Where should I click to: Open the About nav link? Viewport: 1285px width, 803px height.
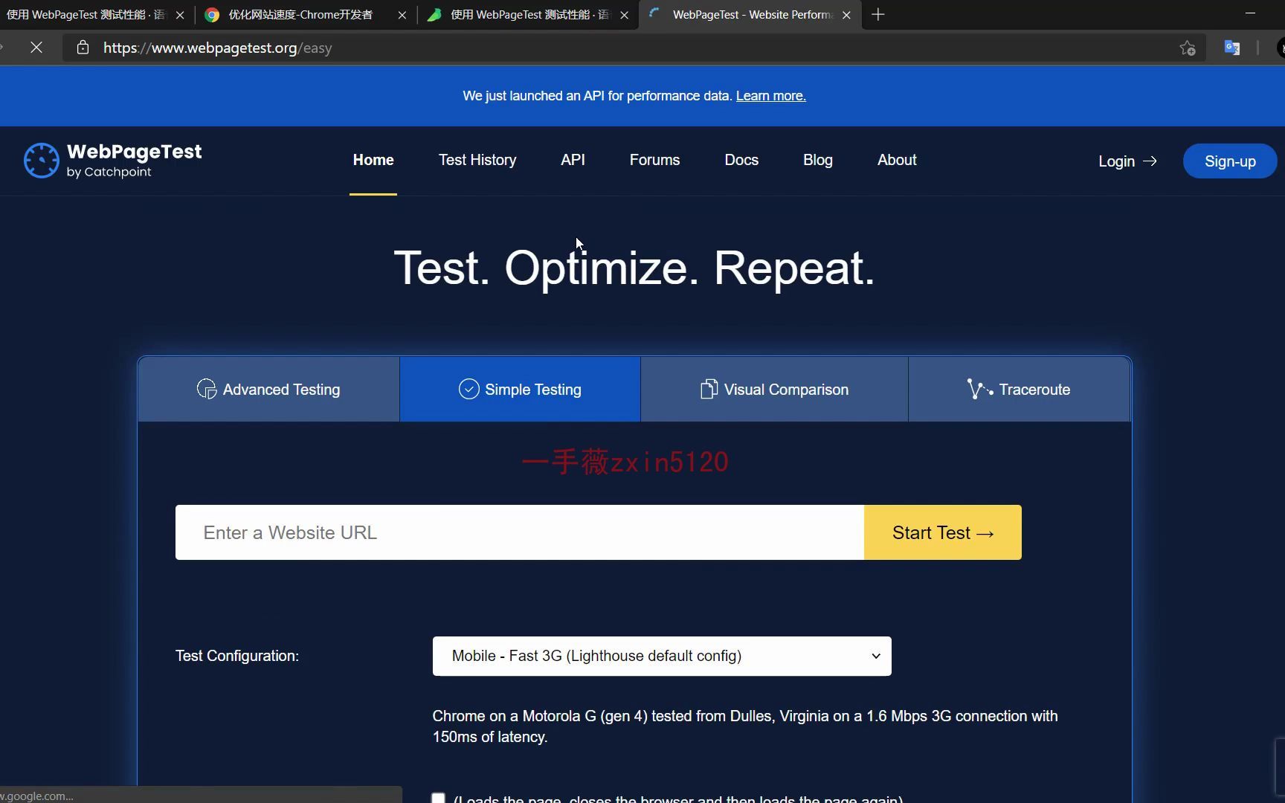[897, 161]
